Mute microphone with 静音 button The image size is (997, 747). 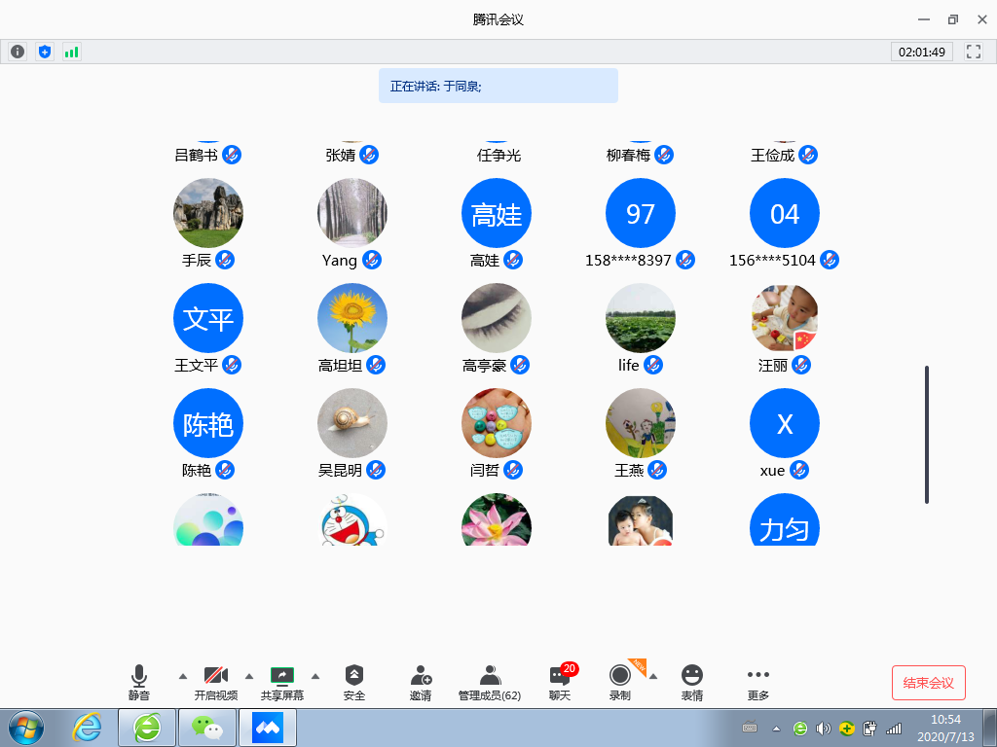pos(139,682)
